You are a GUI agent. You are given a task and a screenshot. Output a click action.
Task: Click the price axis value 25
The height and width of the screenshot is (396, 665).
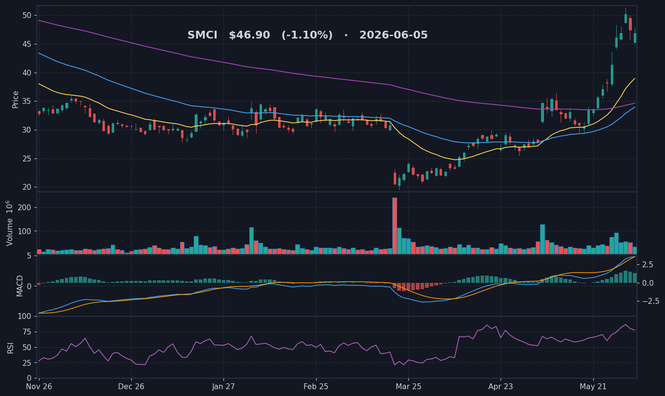[x=27, y=158]
